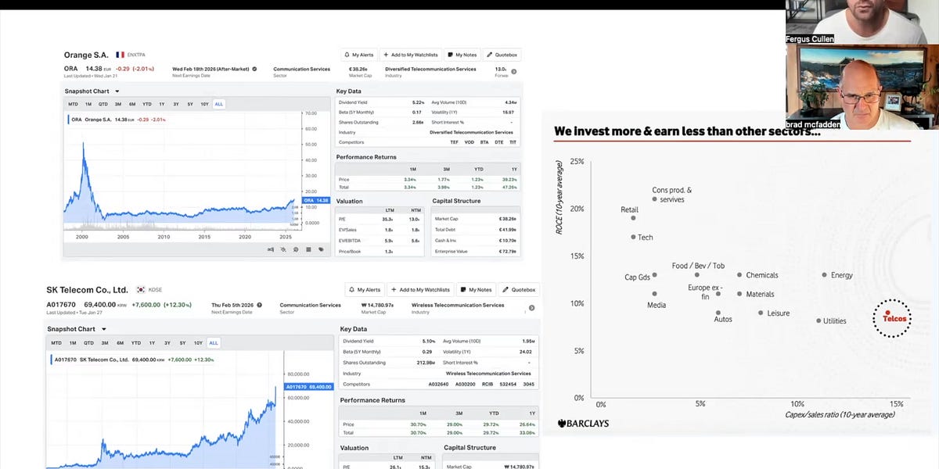Click the checkmark icon beside Orange earnings date

pyautogui.click(x=254, y=69)
